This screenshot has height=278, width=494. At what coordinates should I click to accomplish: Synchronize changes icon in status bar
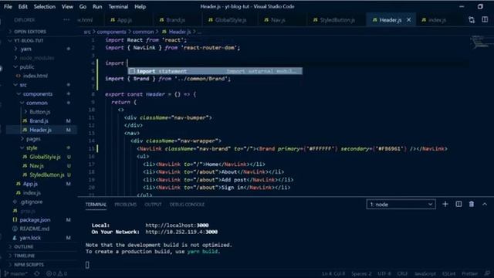pos(37,273)
